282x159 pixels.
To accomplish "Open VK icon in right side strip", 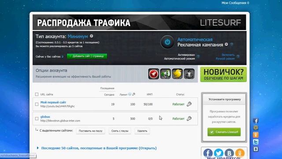I will coord(256,149).
